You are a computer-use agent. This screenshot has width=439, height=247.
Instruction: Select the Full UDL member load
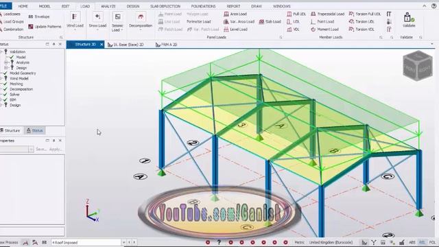coord(296,14)
